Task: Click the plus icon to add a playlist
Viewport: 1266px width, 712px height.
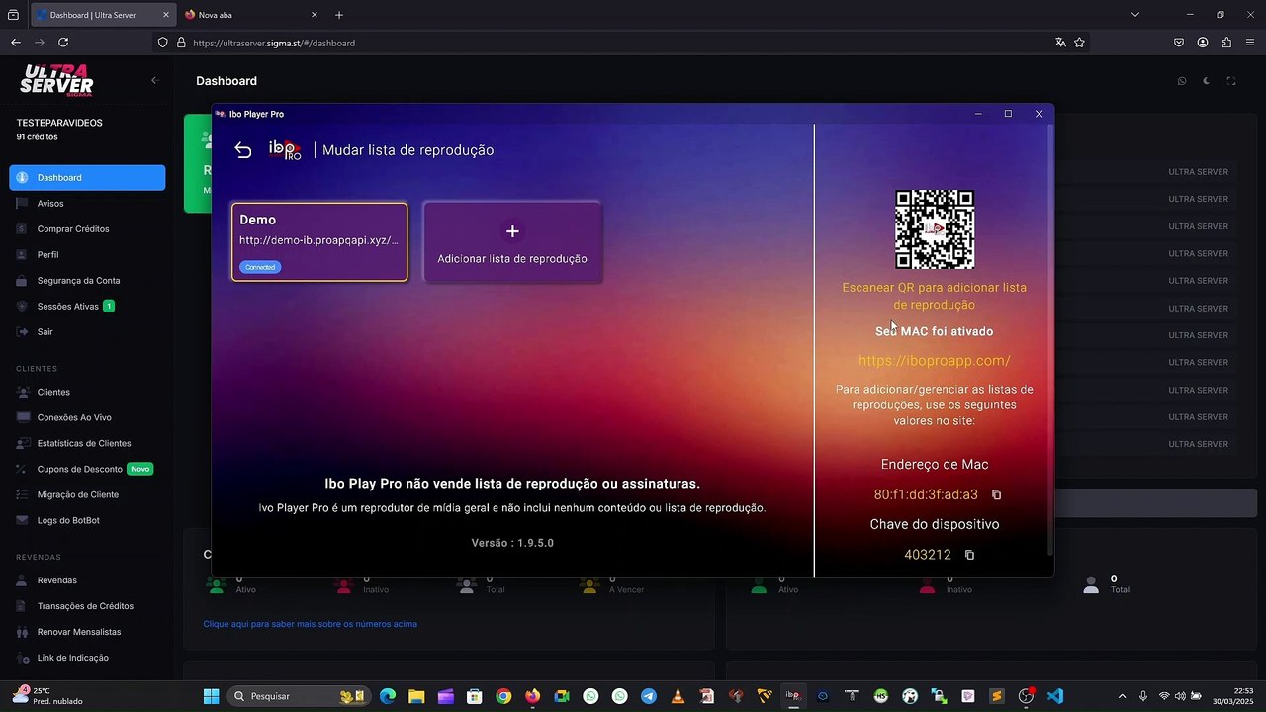Action: (x=512, y=231)
